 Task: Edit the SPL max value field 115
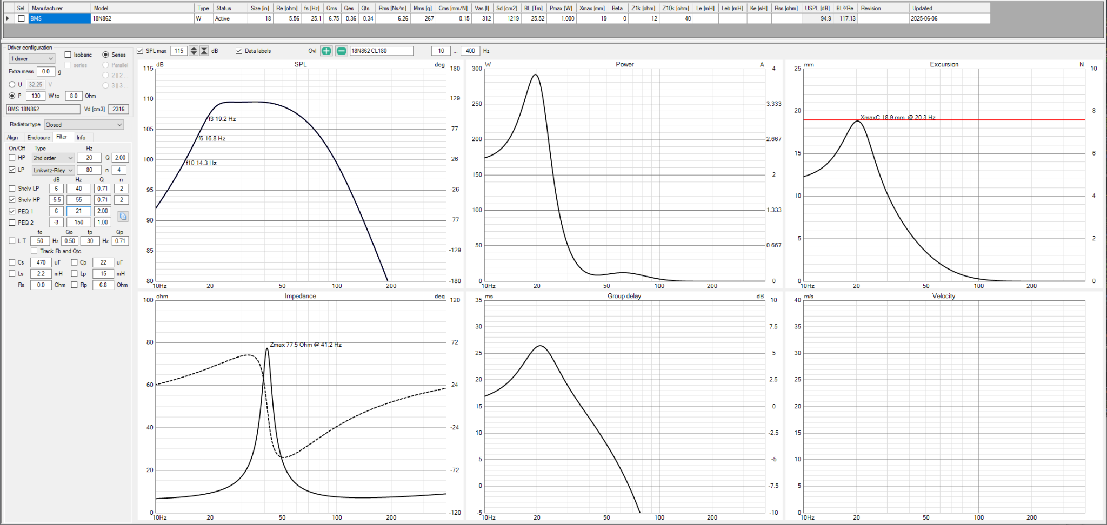point(179,51)
